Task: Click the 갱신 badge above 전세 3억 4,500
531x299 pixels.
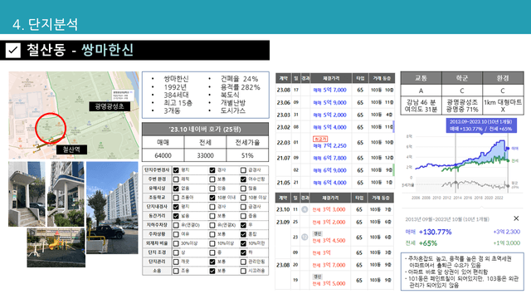Action: (317, 233)
